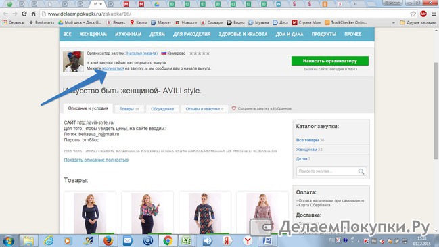The image size is (439, 247).
Task: Open the Mail.ru agent taskbar icon
Action: tap(148, 241)
